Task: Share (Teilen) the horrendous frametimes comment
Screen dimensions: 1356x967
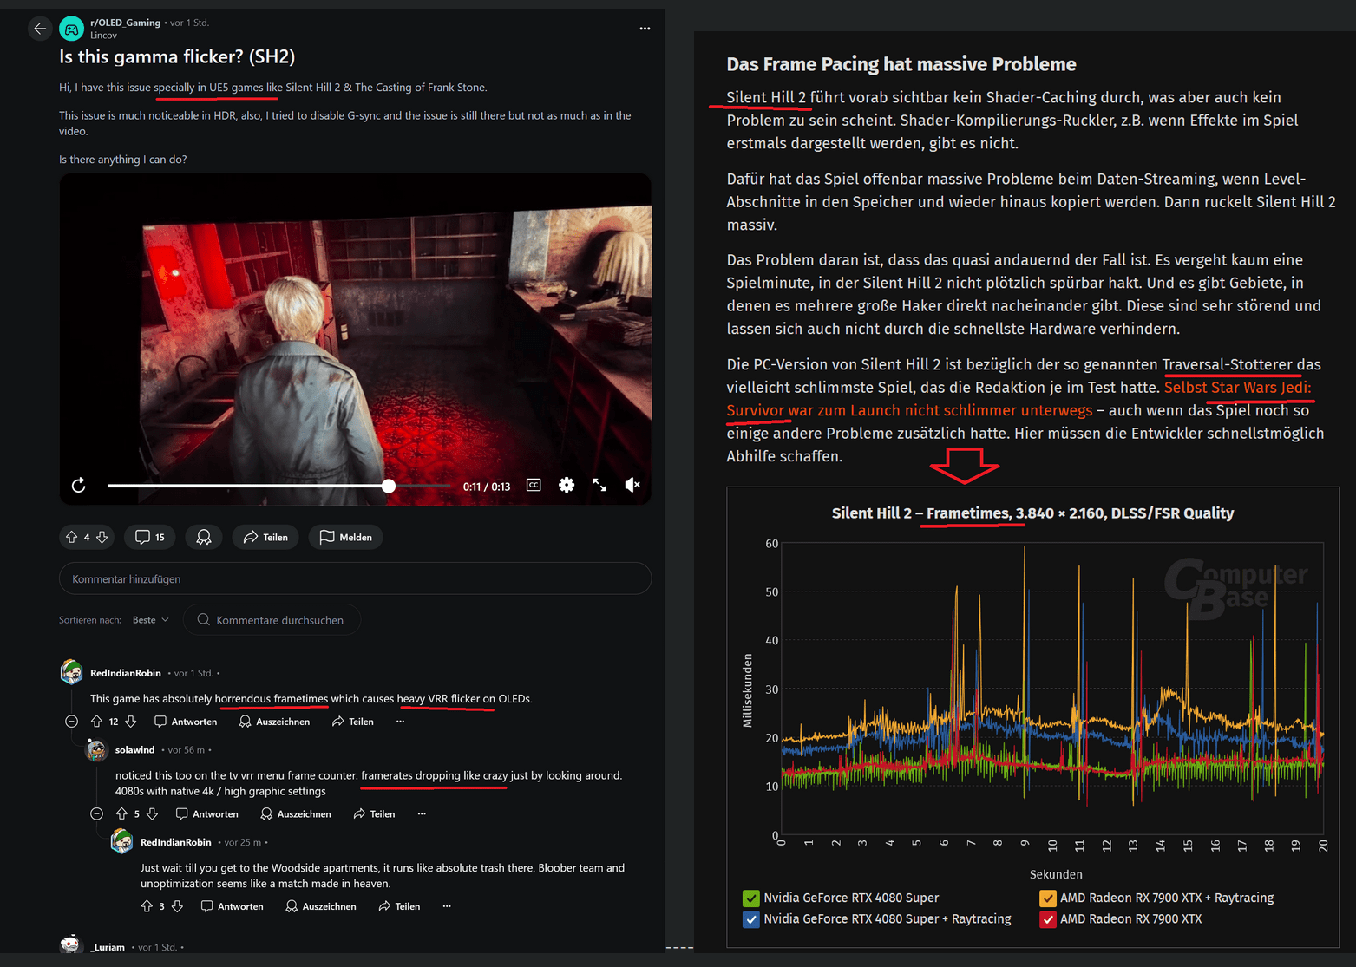Action: click(352, 722)
